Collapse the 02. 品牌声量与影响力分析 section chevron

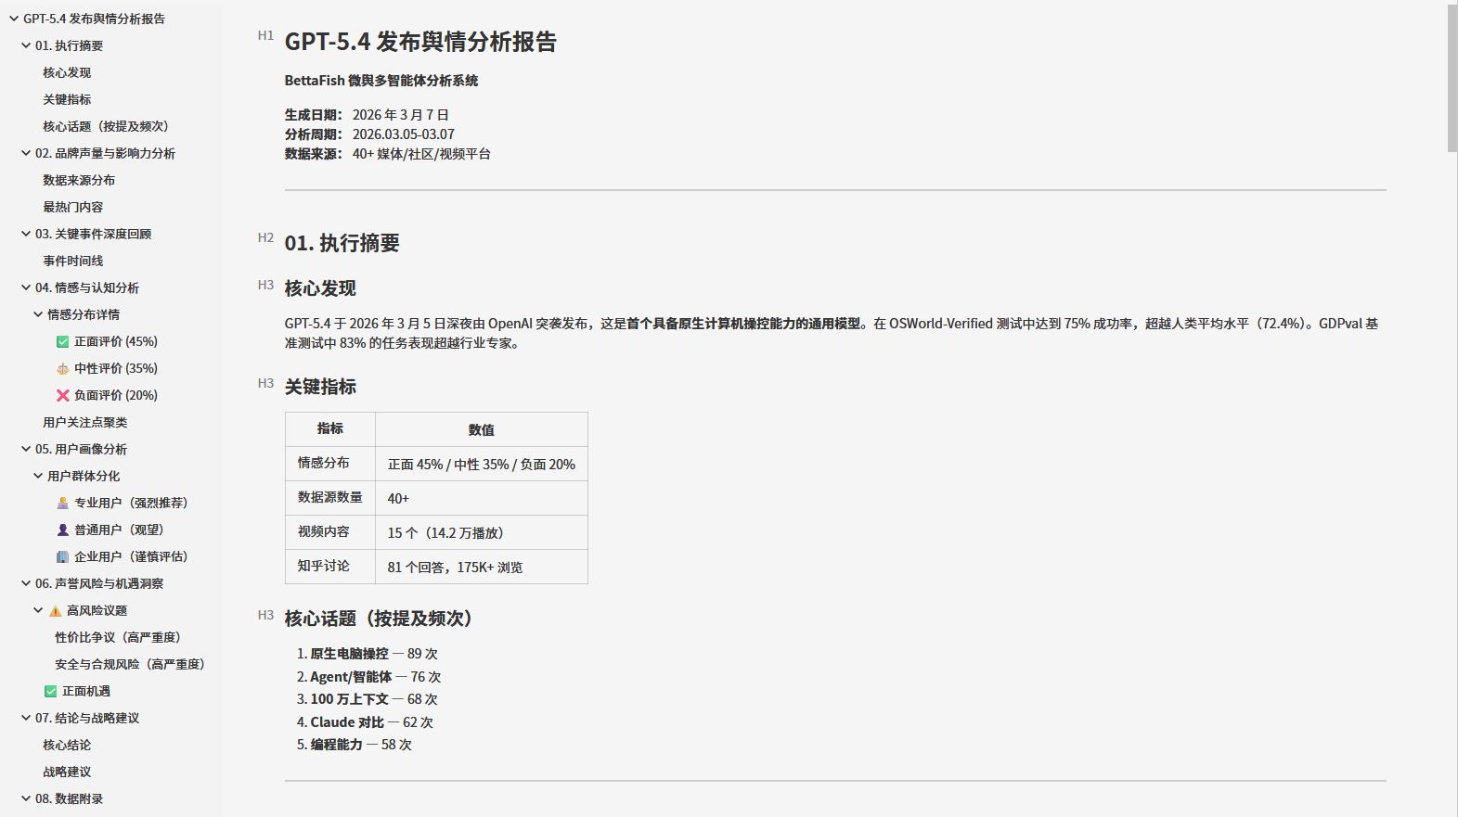click(26, 153)
